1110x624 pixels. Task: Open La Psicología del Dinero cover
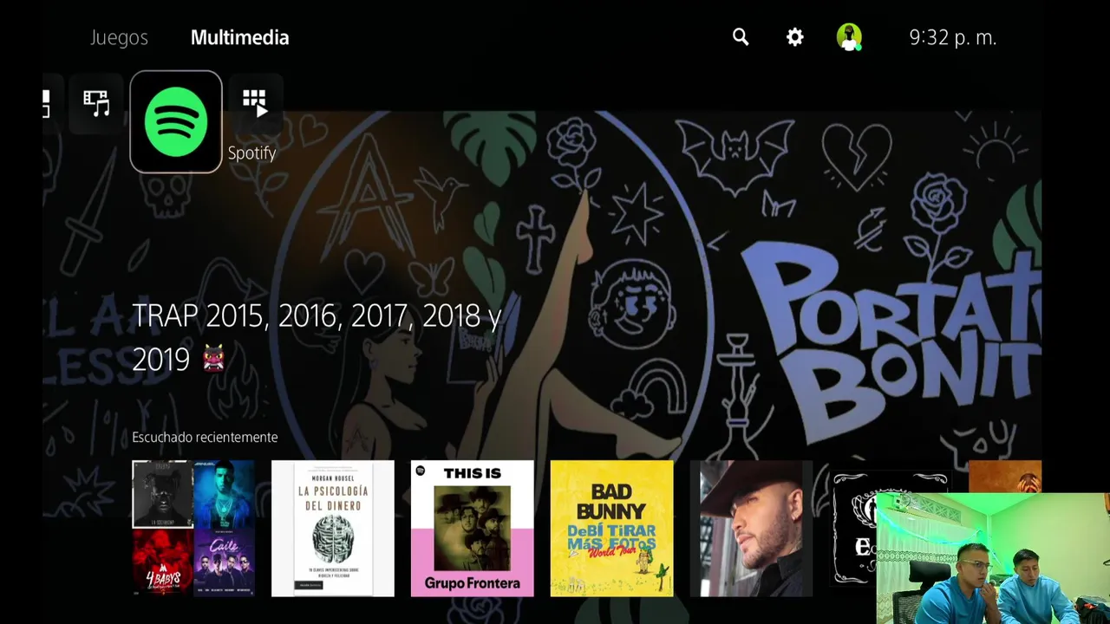[x=333, y=529]
